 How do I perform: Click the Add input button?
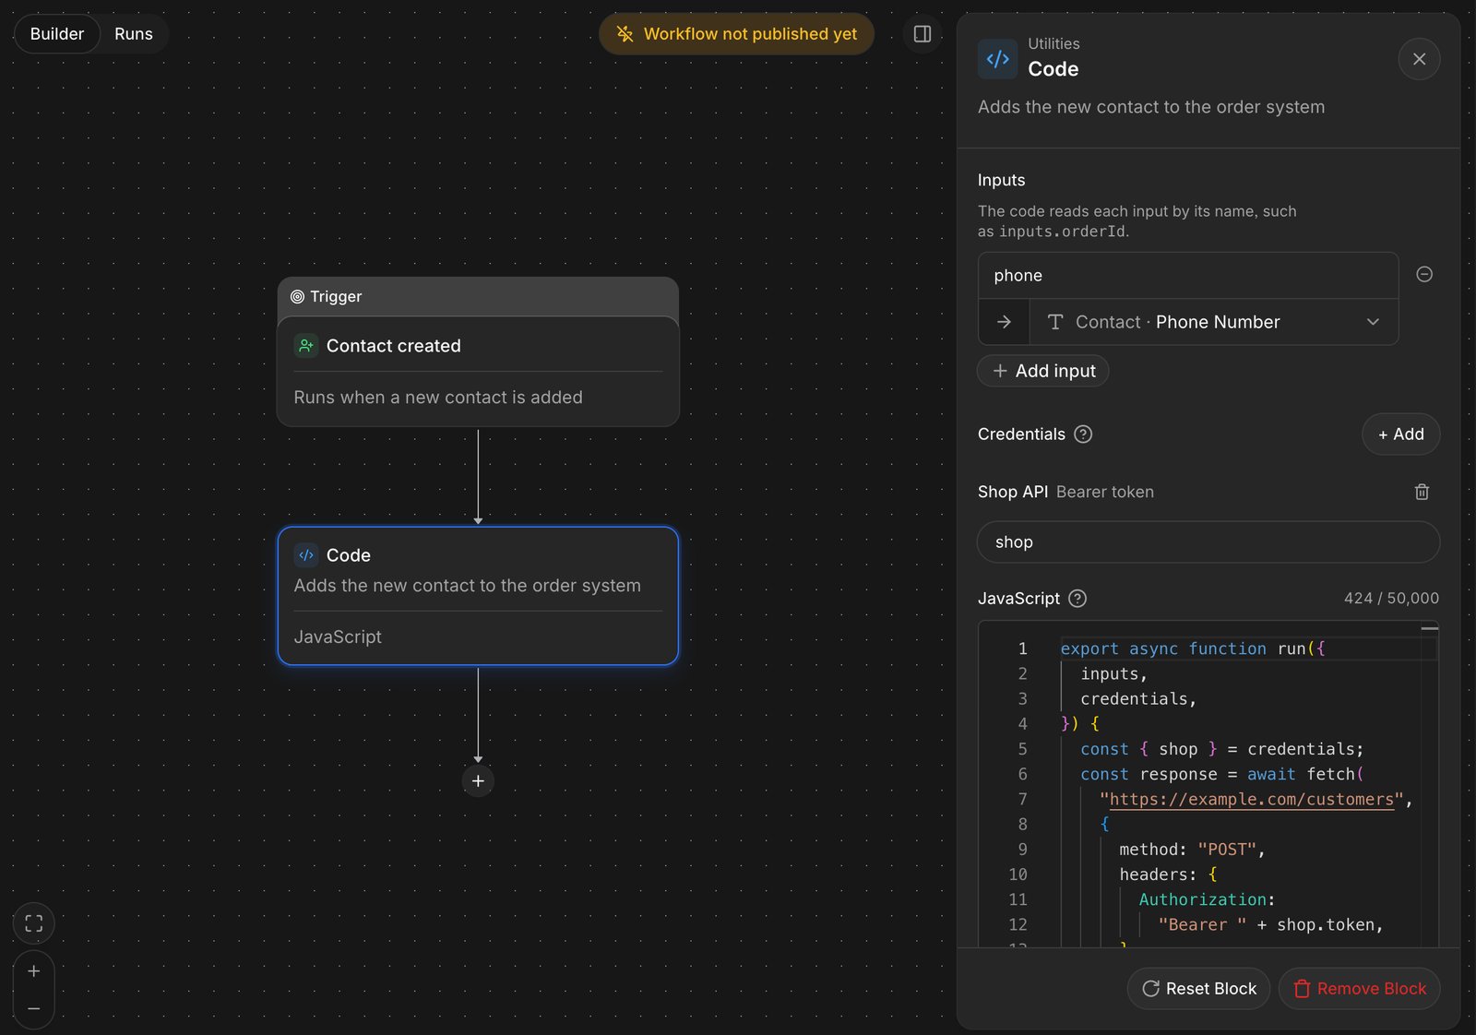[x=1042, y=371]
